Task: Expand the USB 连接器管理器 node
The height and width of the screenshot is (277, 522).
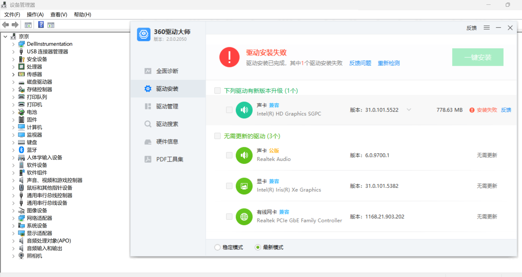Action: point(13,52)
